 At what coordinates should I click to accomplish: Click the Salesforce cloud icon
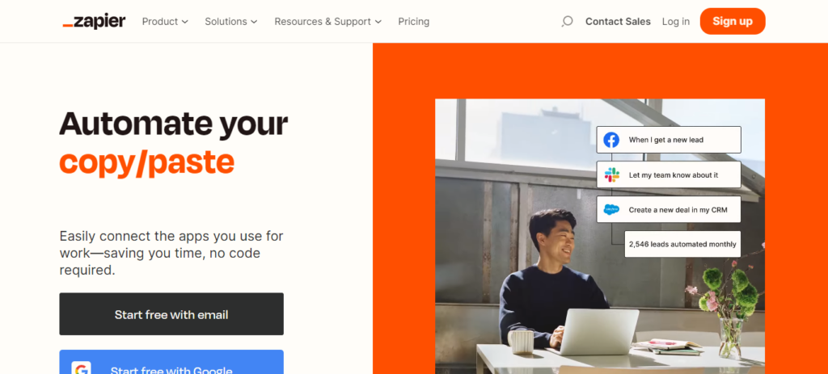point(611,209)
